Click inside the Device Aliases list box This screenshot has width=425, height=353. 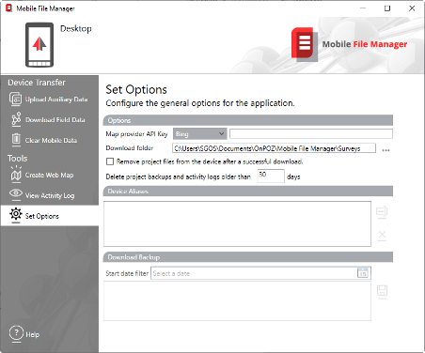click(237, 223)
